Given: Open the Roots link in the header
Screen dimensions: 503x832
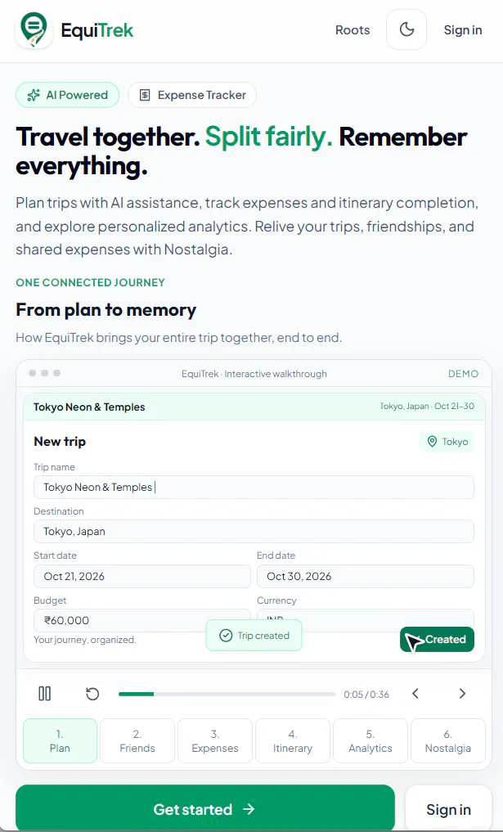Looking at the screenshot, I should coord(353,30).
